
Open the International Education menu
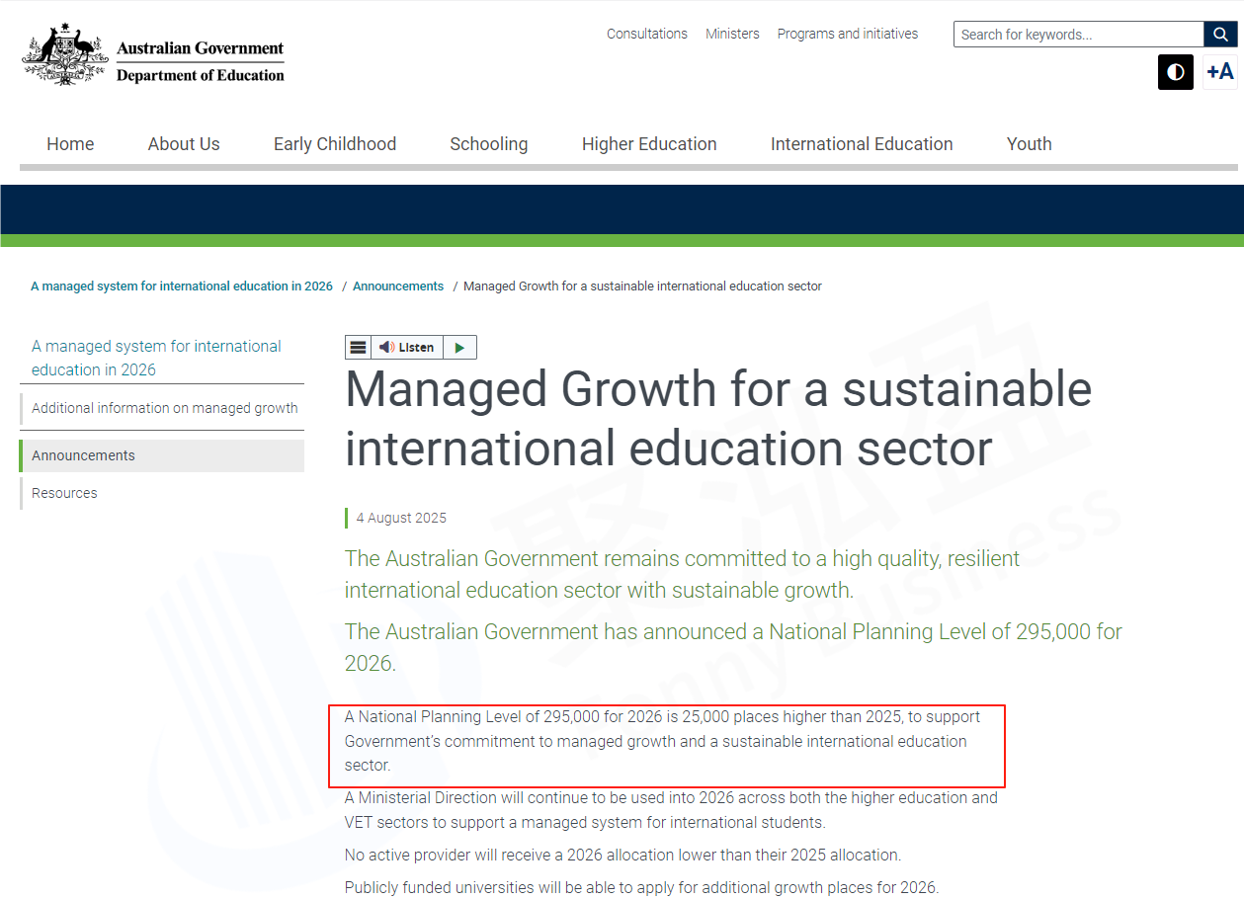(x=861, y=144)
